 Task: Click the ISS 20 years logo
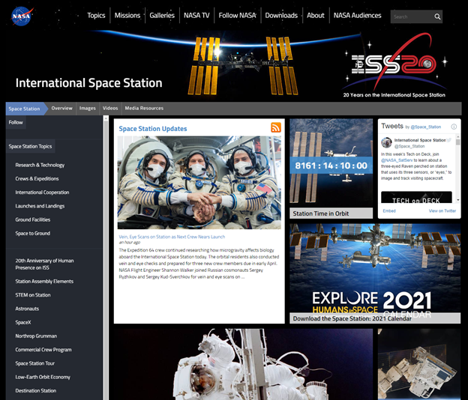(394, 66)
